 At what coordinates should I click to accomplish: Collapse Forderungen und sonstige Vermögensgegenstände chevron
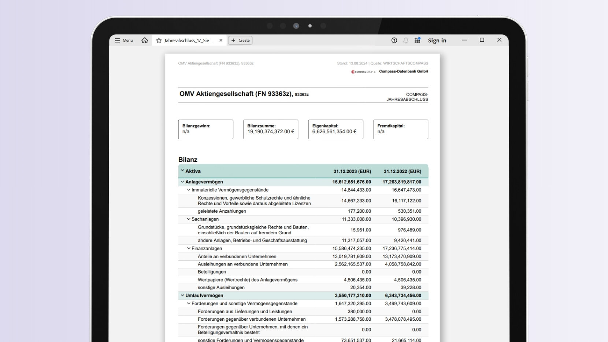[189, 303]
